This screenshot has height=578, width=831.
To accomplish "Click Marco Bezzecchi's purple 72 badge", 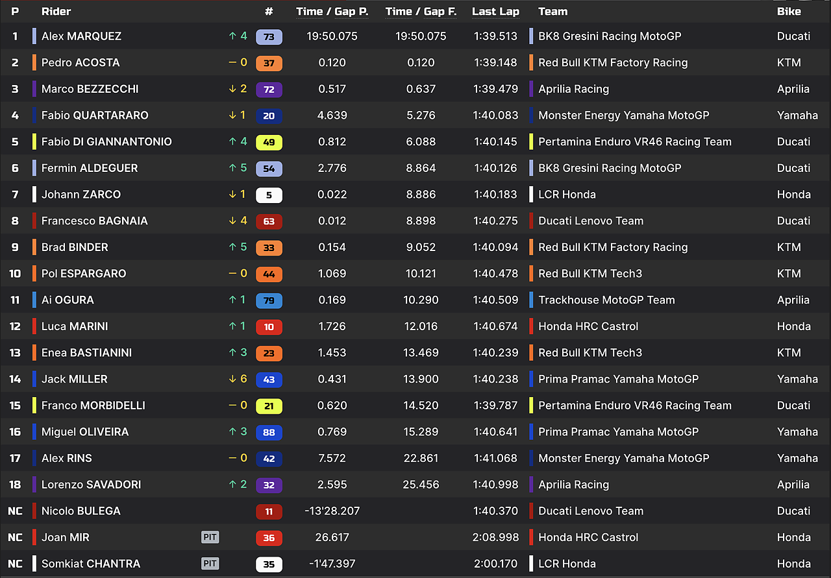I will [269, 90].
